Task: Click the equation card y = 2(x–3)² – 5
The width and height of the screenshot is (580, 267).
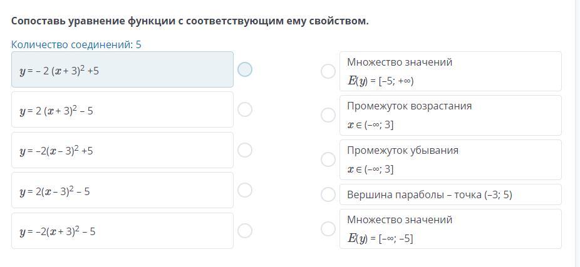Action: [x=122, y=191]
